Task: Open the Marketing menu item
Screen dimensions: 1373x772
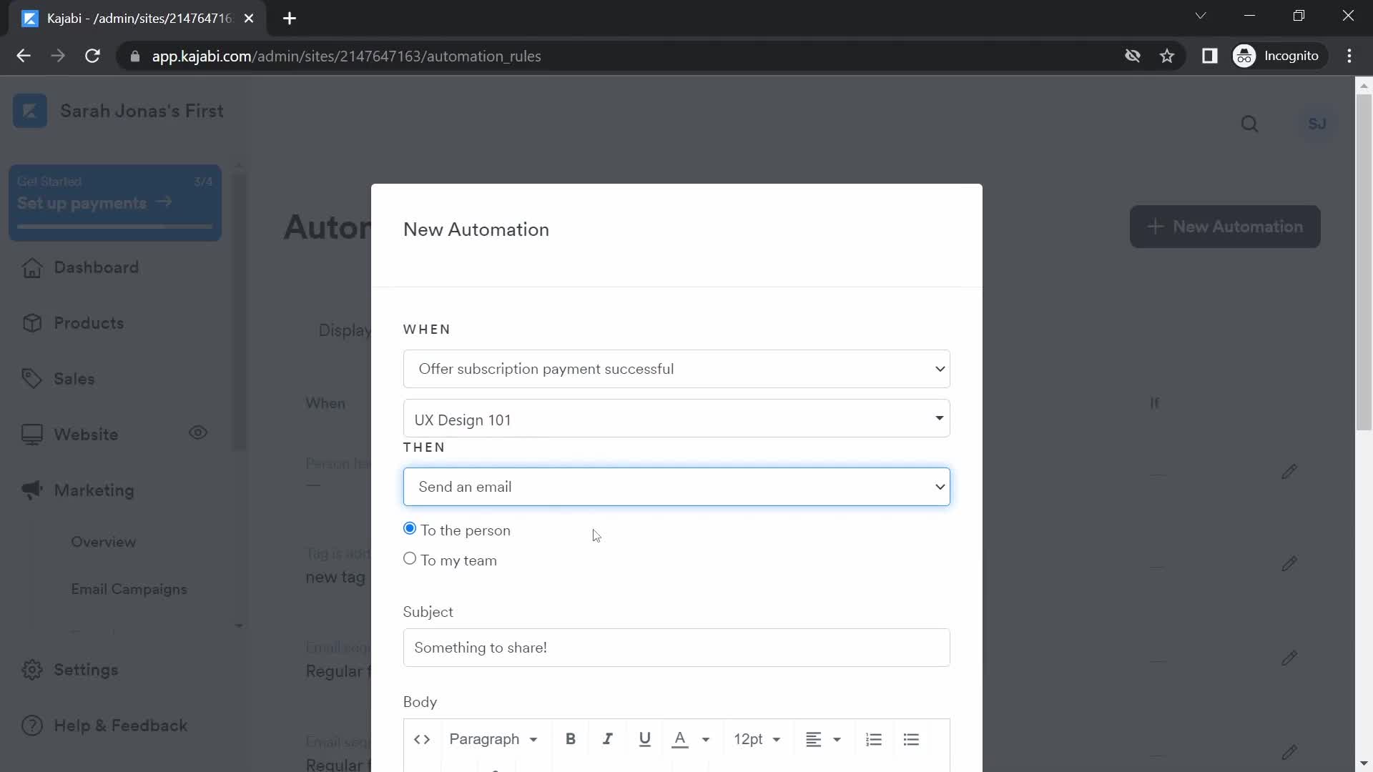Action: pos(94,489)
